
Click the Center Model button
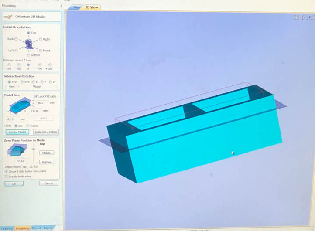pos(17,132)
